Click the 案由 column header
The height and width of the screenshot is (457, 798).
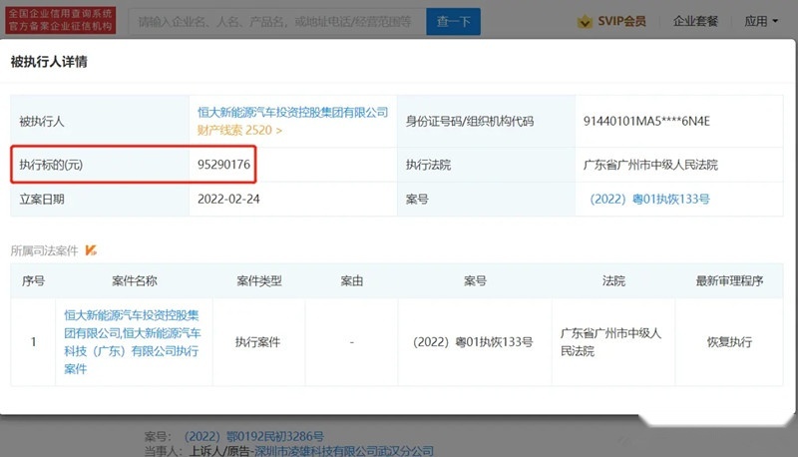(352, 281)
